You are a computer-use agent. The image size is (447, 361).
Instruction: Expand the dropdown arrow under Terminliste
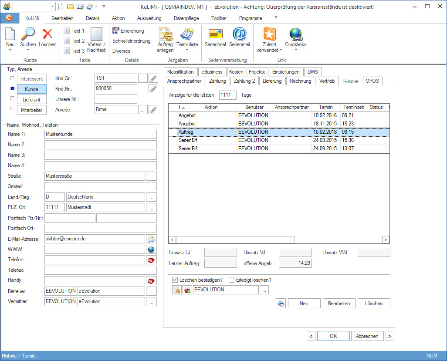pyautogui.click(x=187, y=50)
